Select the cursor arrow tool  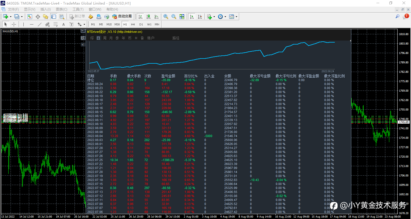6,24
